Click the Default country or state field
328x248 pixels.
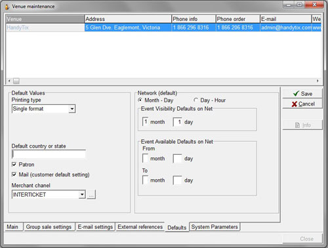(x=49, y=154)
